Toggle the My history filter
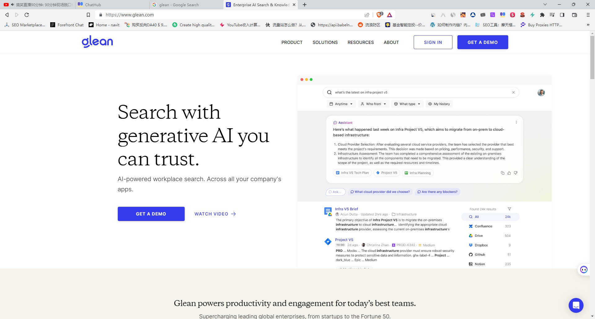The height and width of the screenshot is (319, 595). [439, 104]
